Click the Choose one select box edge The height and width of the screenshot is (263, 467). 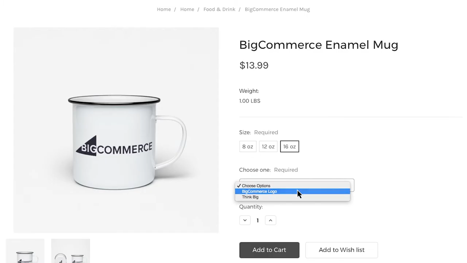tap(352, 185)
